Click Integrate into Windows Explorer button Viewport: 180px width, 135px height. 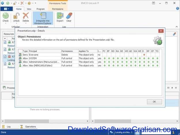[x=43, y=18]
